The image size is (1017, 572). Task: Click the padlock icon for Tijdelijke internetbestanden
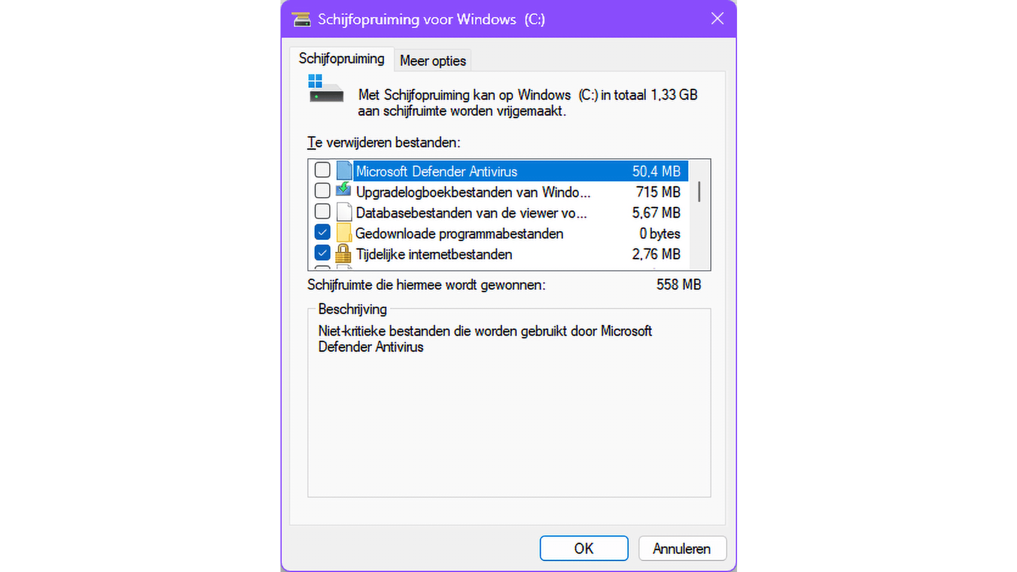343,254
